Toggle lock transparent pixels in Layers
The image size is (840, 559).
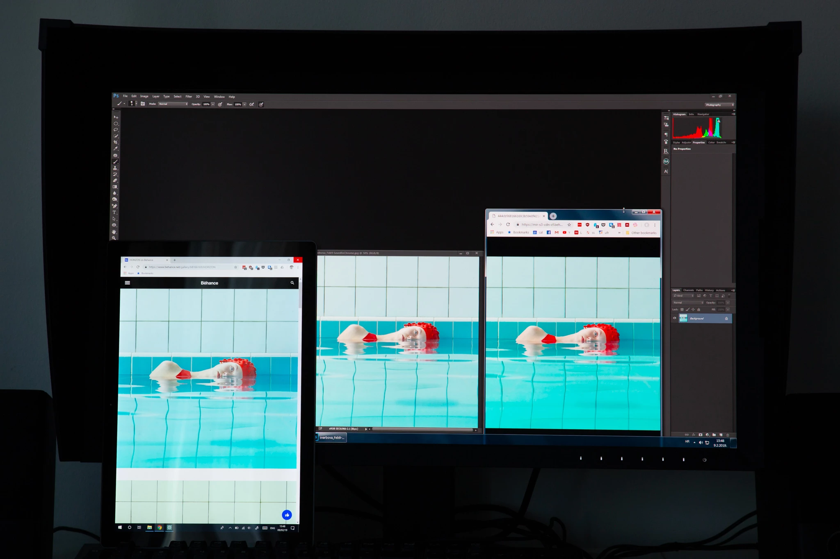682,310
